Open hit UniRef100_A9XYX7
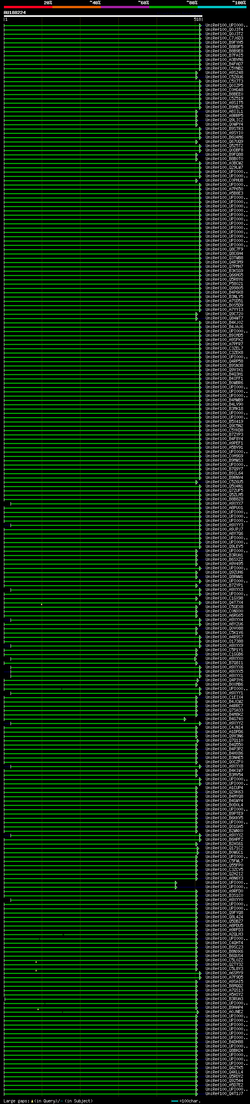Image resolution: width=250 pixels, height=1104 pixels. (224, 504)
